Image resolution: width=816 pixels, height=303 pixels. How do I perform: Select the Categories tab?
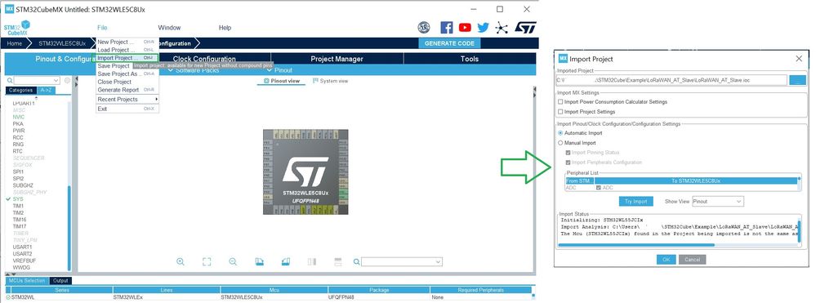click(20, 90)
